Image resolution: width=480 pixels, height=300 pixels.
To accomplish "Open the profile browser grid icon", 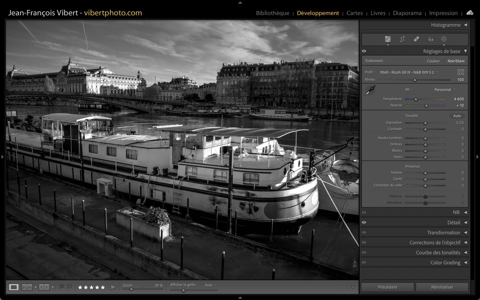I will tap(461, 72).
